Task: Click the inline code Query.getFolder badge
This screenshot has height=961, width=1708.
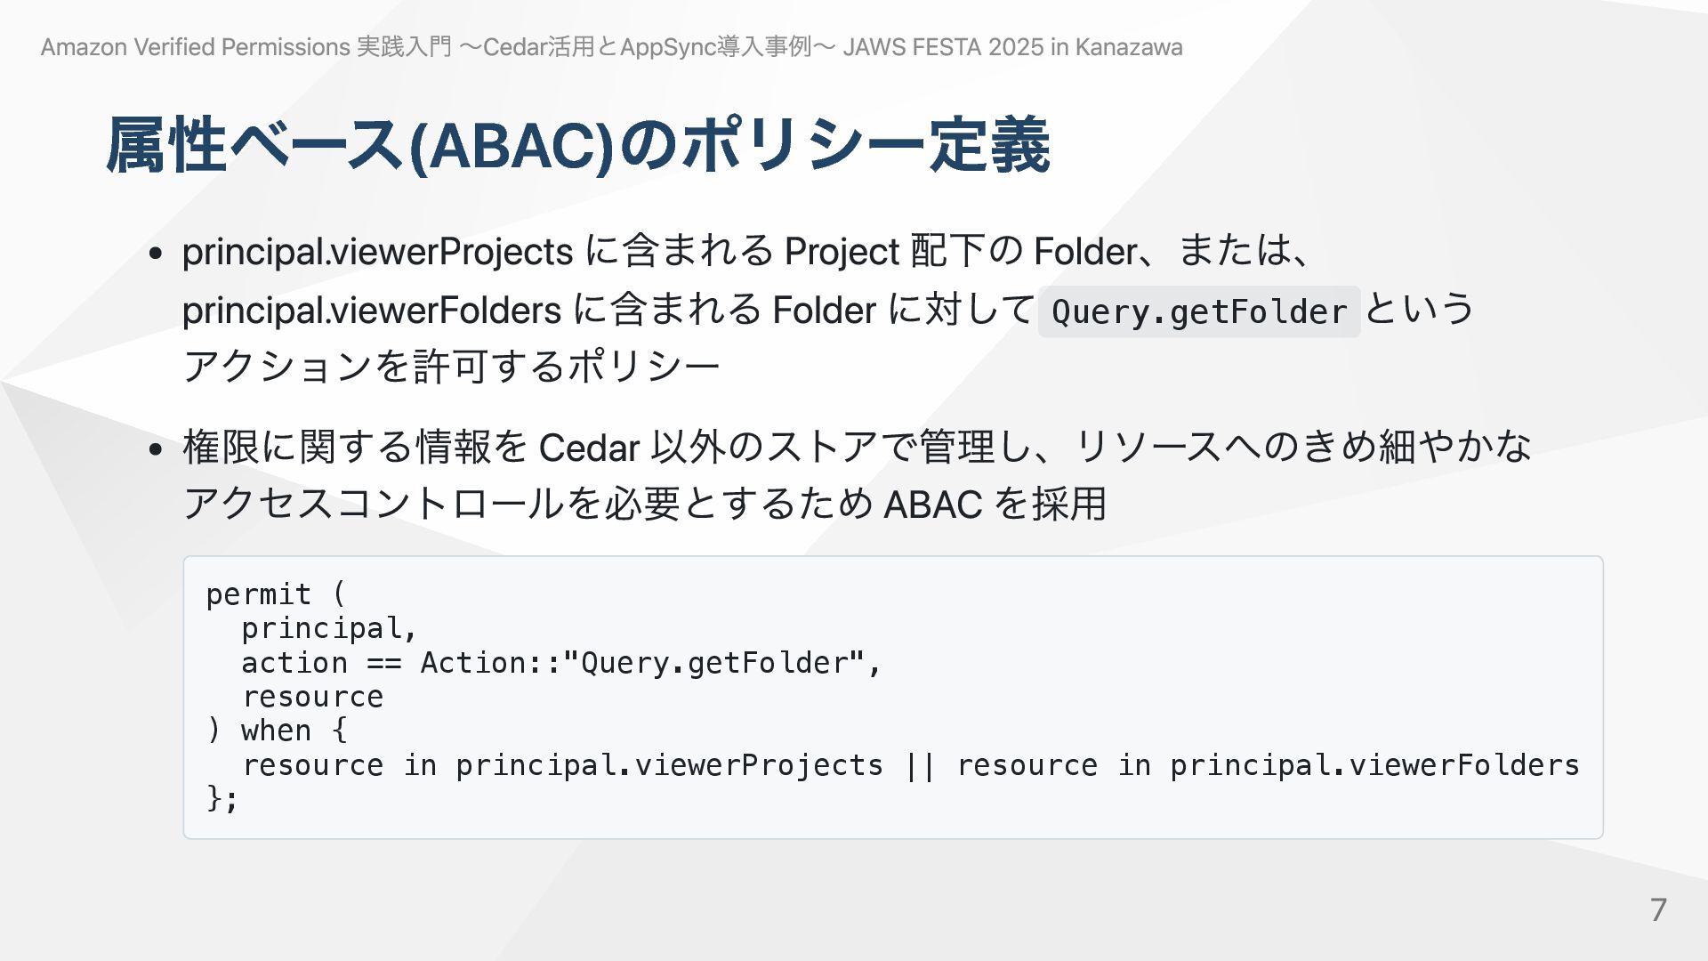Action: pyautogui.click(x=1199, y=311)
